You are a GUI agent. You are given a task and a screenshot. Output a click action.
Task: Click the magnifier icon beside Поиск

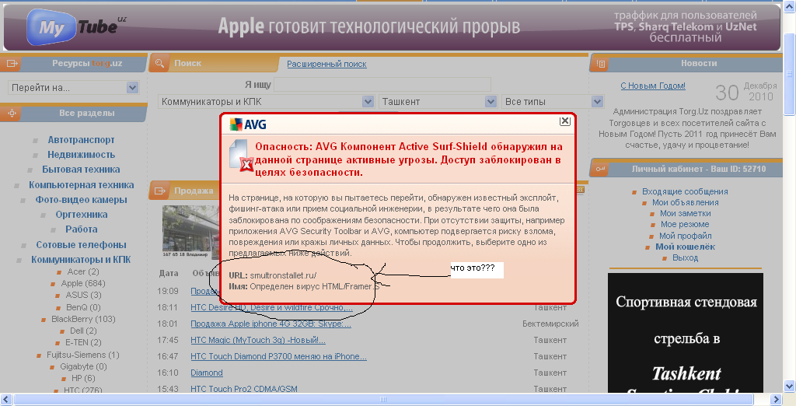pyautogui.click(x=159, y=64)
